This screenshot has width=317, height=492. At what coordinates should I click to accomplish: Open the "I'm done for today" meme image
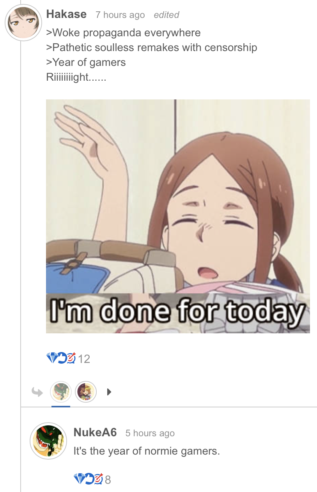click(178, 216)
